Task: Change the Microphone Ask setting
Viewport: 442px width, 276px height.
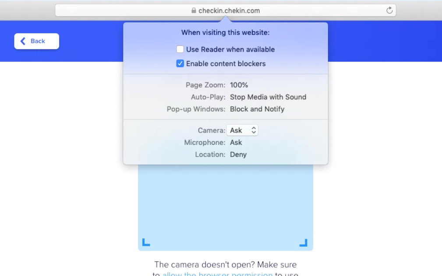Action: click(236, 143)
